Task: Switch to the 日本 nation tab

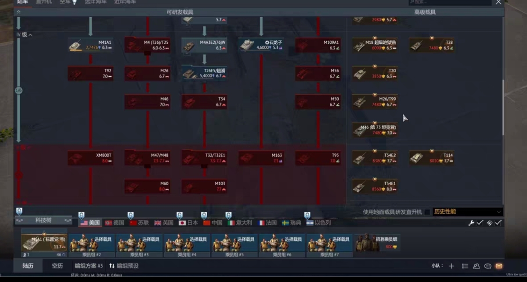Action: (188, 223)
